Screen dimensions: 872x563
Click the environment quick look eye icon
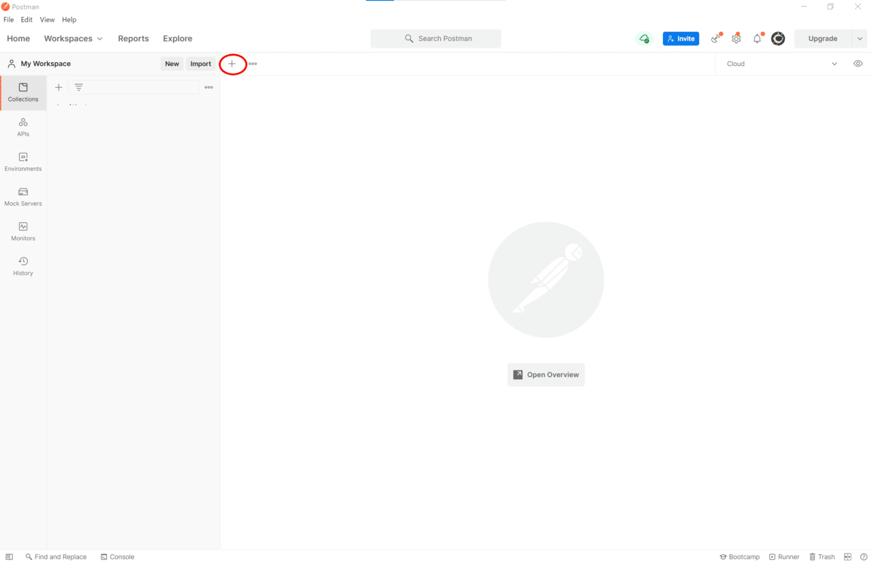858,64
